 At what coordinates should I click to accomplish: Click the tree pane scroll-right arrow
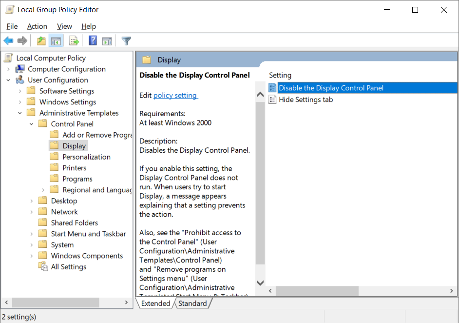(127, 302)
